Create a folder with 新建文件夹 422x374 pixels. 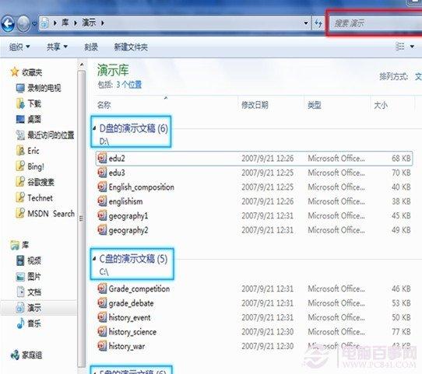tap(131, 47)
